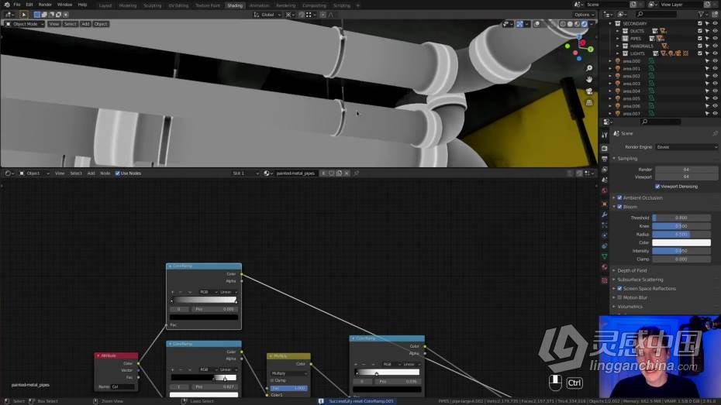The image size is (721, 405).
Task: Toggle Viewport Denoising checkbox
Action: pos(657,187)
